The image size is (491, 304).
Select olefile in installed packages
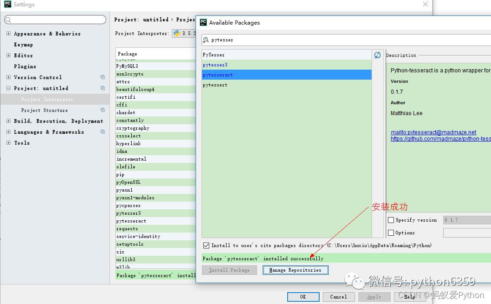click(155, 167)
